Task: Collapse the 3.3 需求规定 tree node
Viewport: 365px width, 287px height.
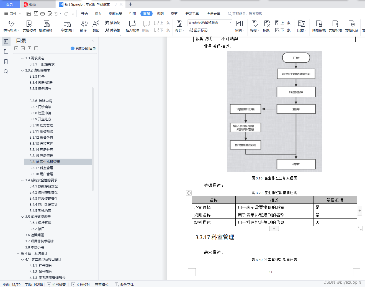Action: 22,58
